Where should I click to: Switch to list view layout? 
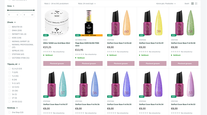pos(196,4)
